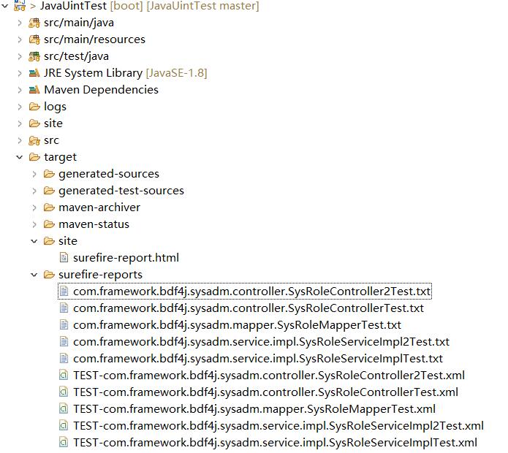Screen dimensions: 508x453
Task: Select TEST-com.framework.bdf4j.sysadm.controller.SysRoleControllerTest.xml
Action: point(265,392)
